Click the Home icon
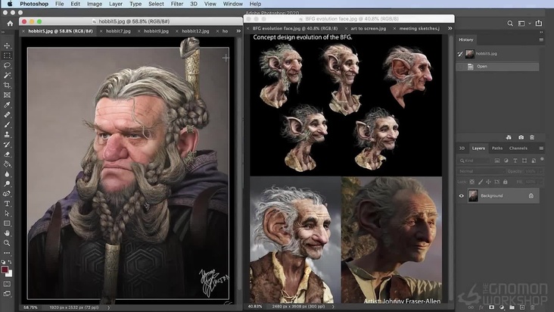 pyautogui.click(x=10, y=23)
